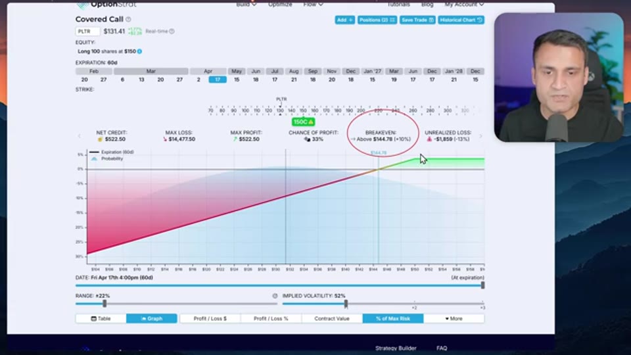The width and height of the screenshot is (631, 355).
Task: Click the Probability legend icon
Action: point(94,159)
